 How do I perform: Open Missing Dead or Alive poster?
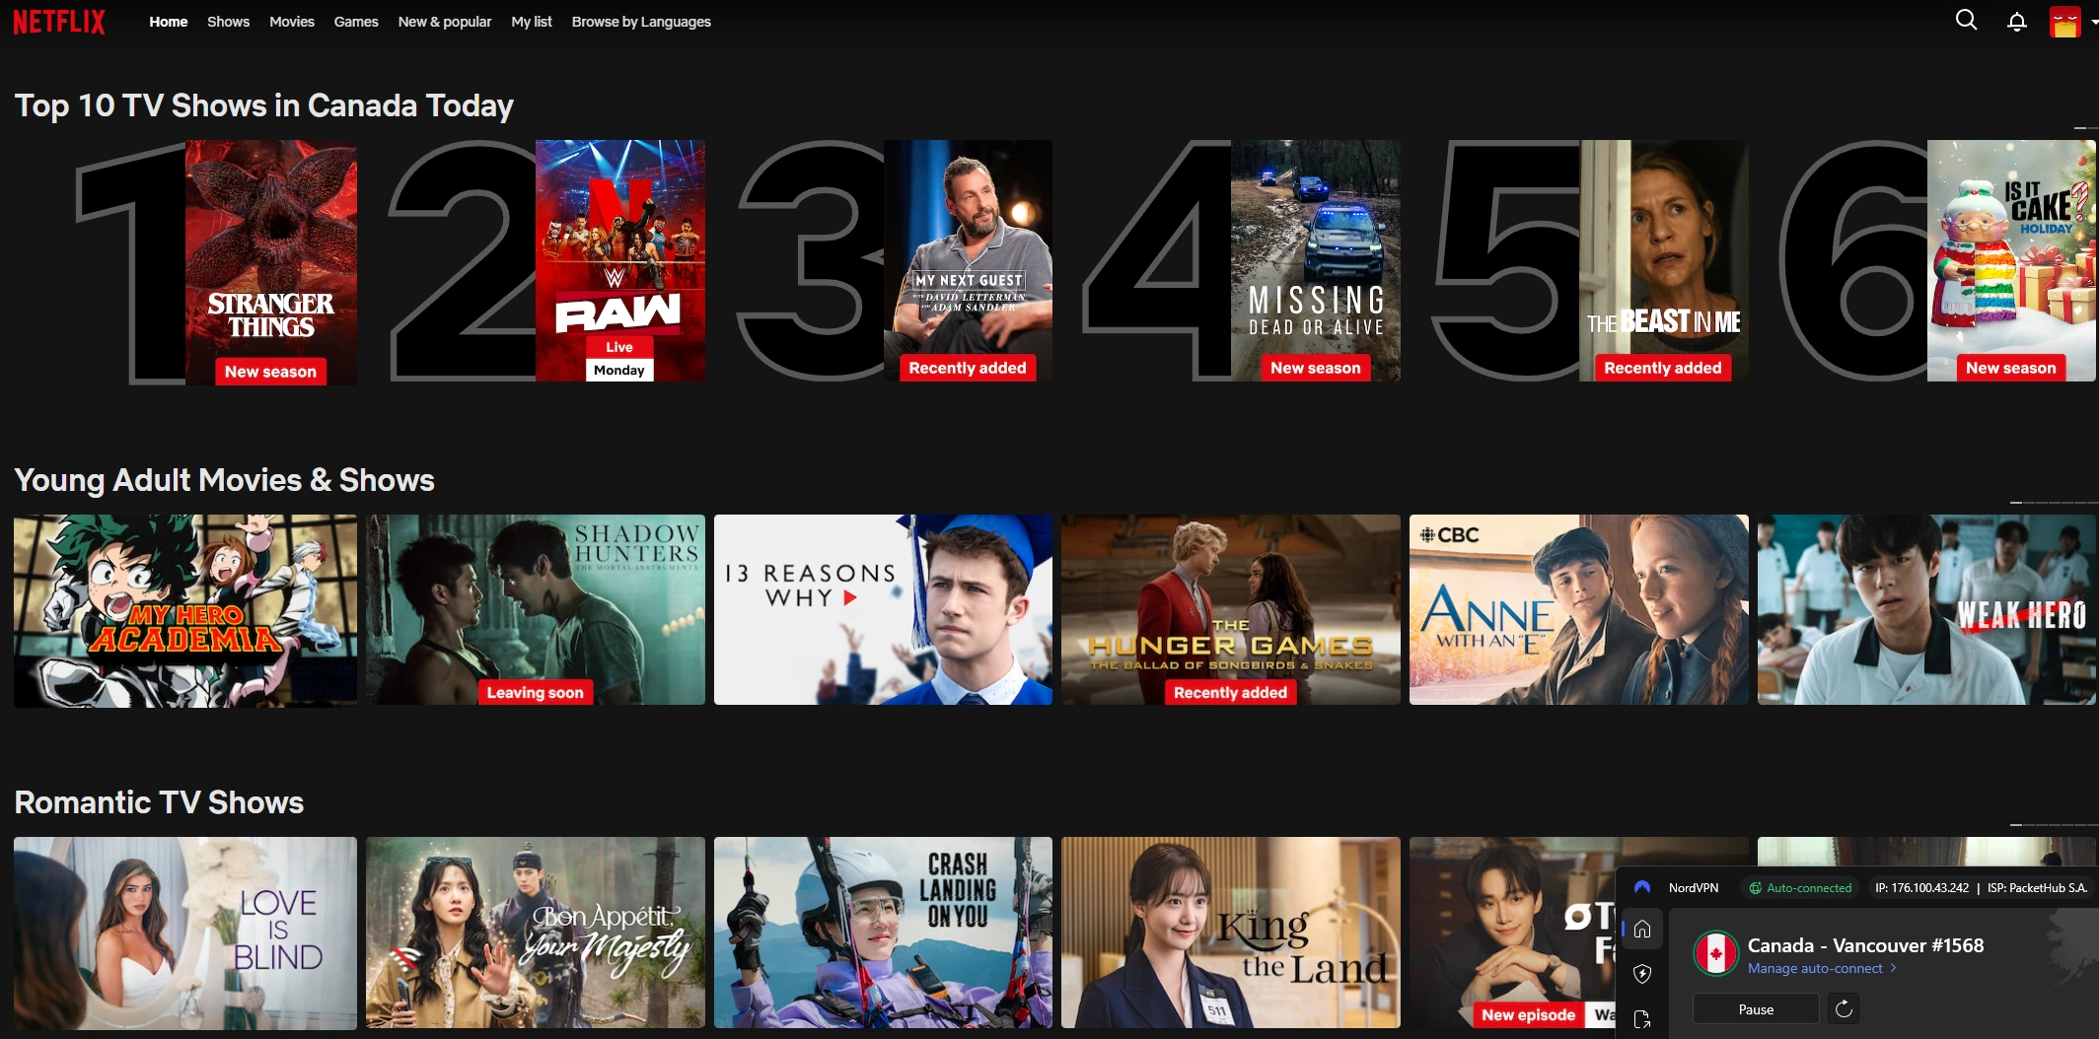click(x=1316, y=261)
